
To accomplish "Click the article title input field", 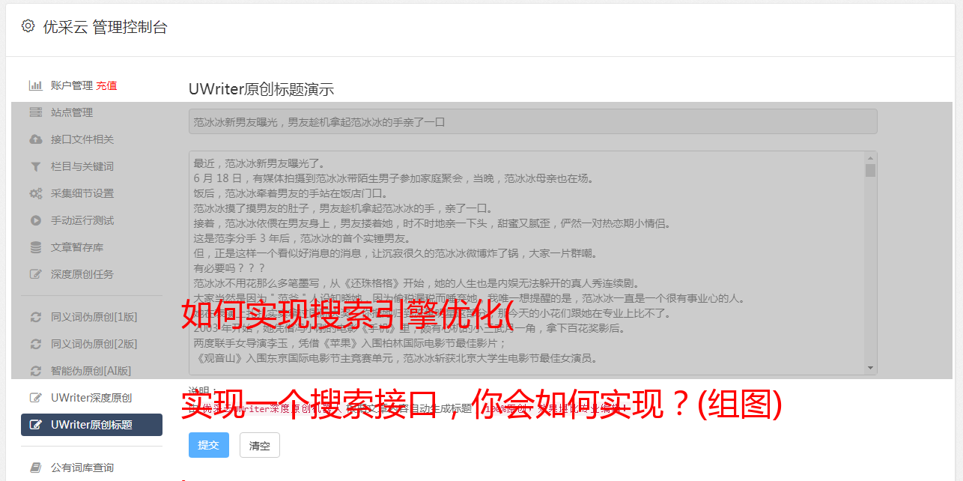I will click(532, 121).
